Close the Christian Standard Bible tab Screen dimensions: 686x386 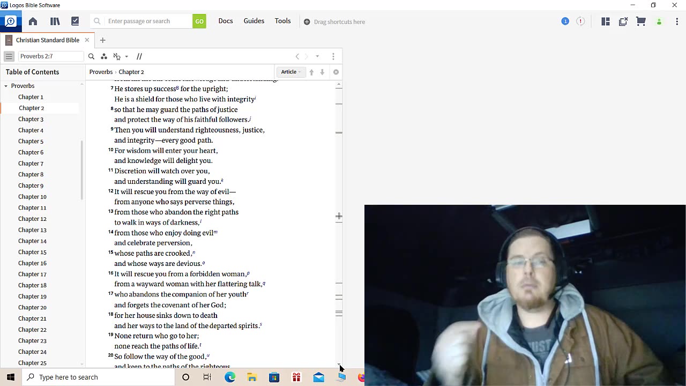pos(87,40)
